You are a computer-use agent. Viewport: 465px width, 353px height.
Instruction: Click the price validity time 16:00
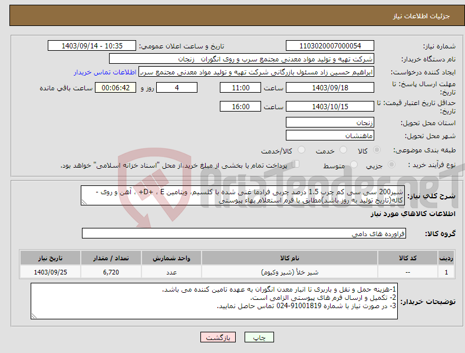pos(240,106)
